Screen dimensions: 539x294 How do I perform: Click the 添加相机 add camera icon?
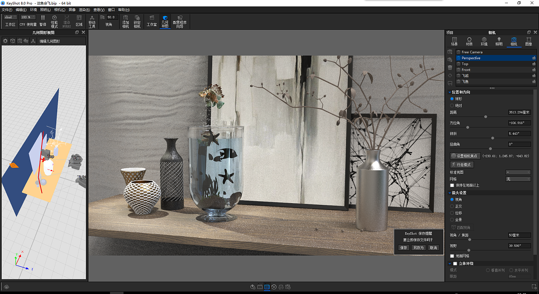[125, 18]
